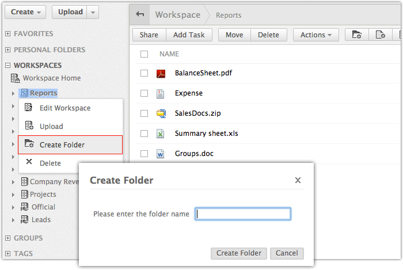Expand the GROUPS section
This screenshot has height=270, width=403.
click(x=8, y=238)
